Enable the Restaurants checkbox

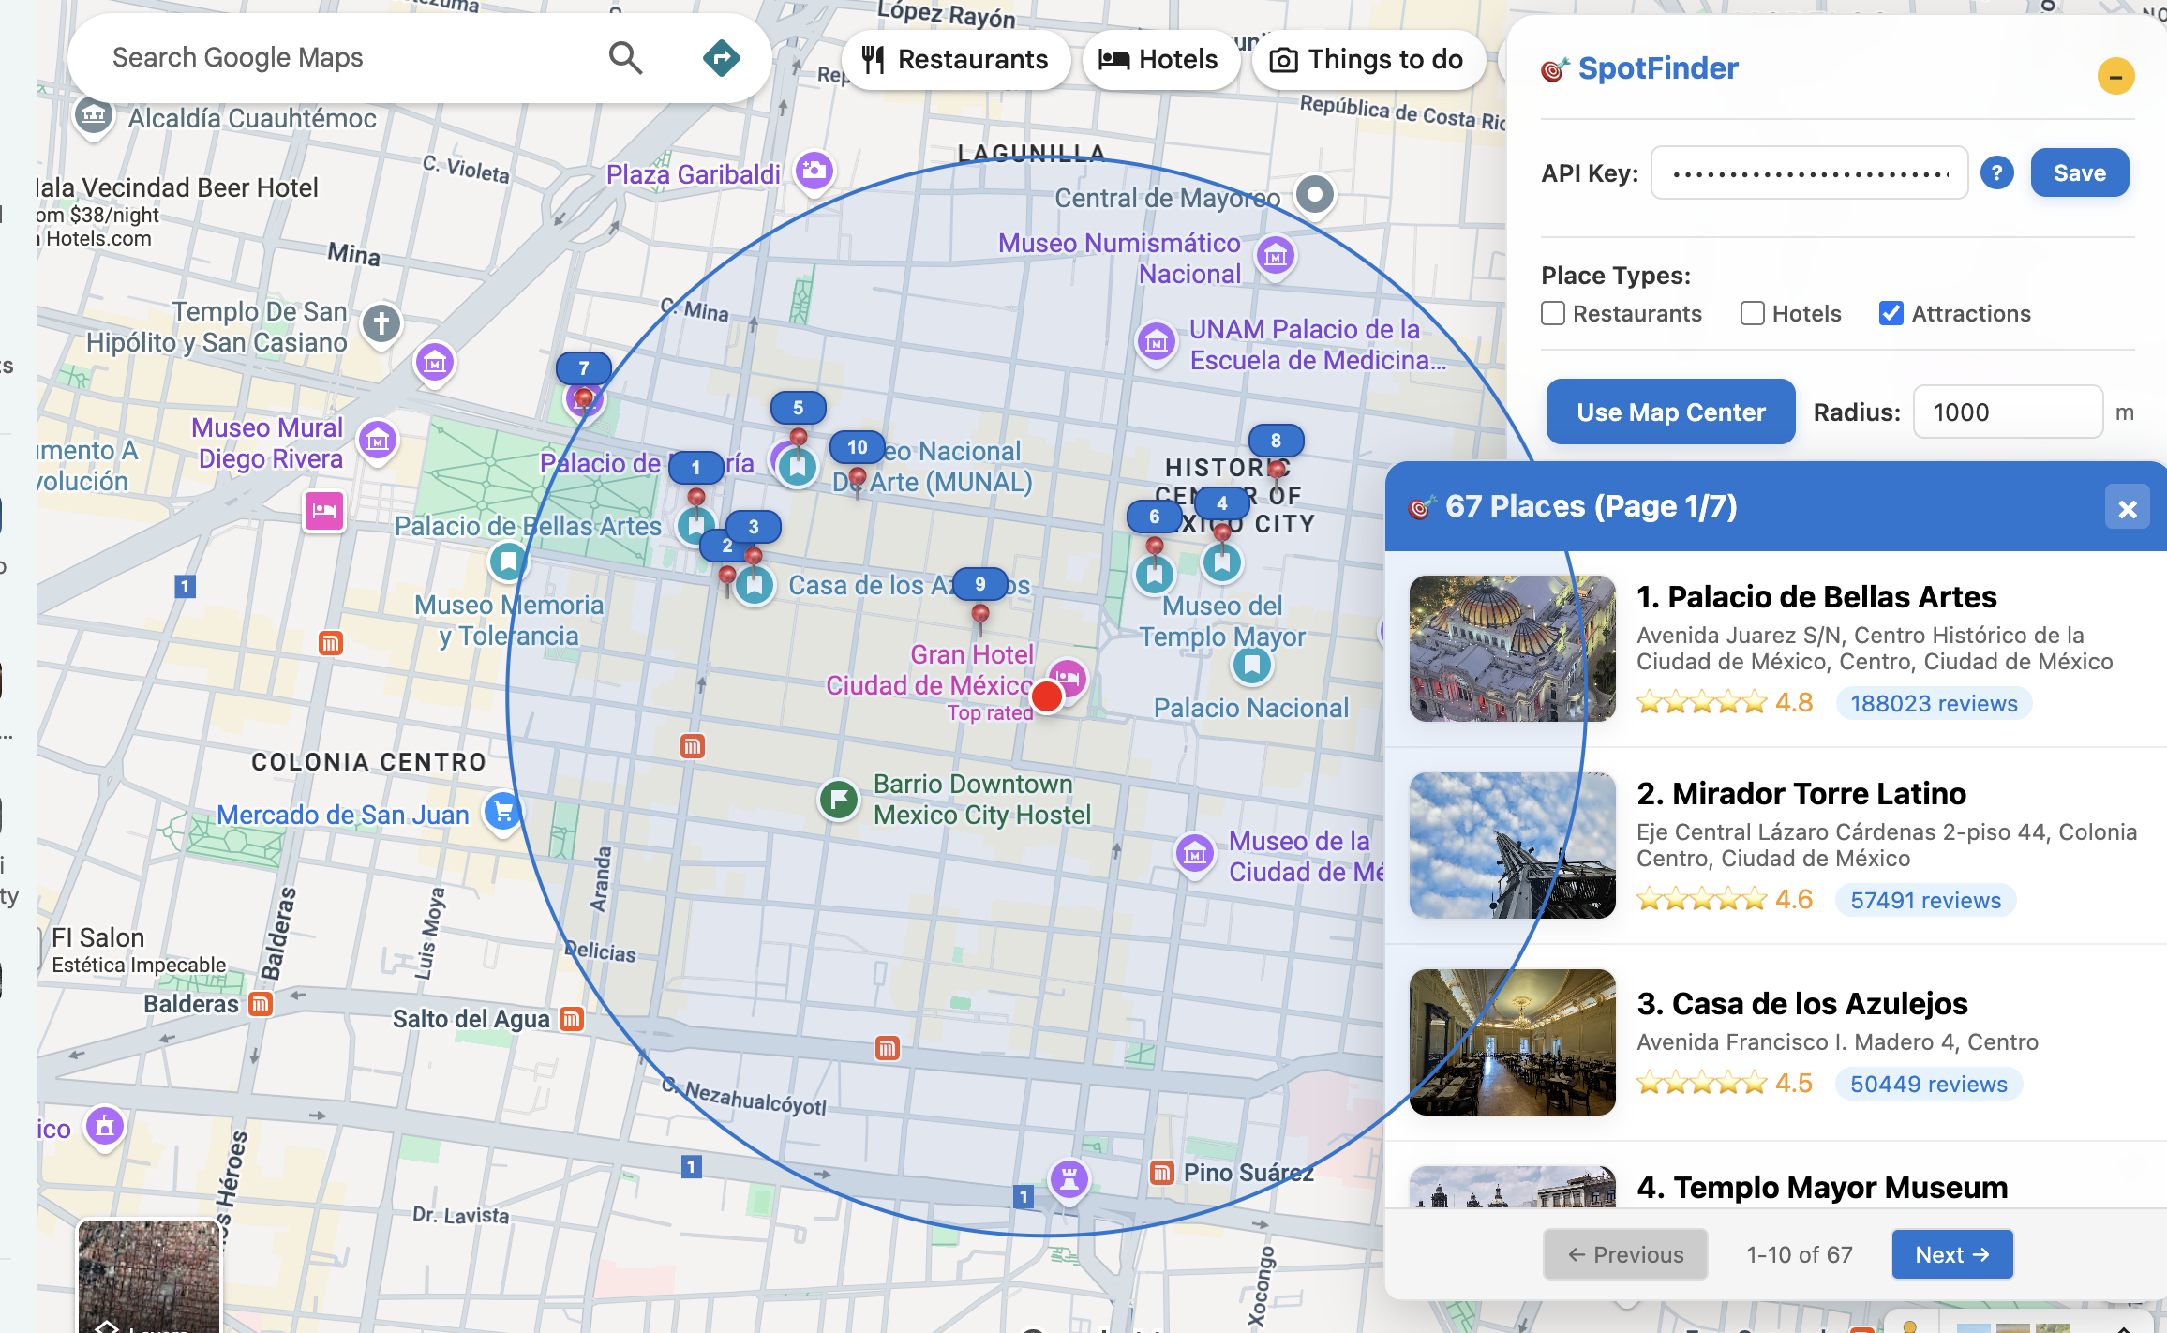[x=1553, y=313]
